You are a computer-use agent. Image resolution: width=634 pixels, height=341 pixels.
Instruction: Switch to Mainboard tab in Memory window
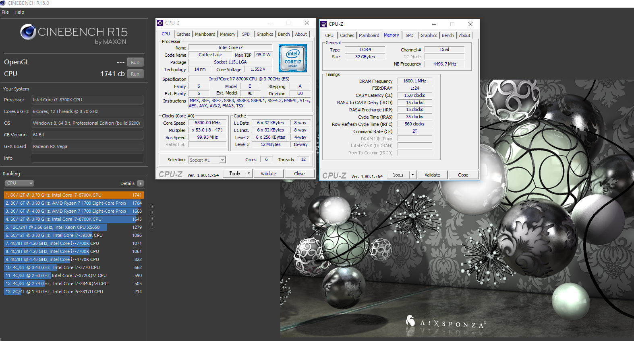point(369,35)
